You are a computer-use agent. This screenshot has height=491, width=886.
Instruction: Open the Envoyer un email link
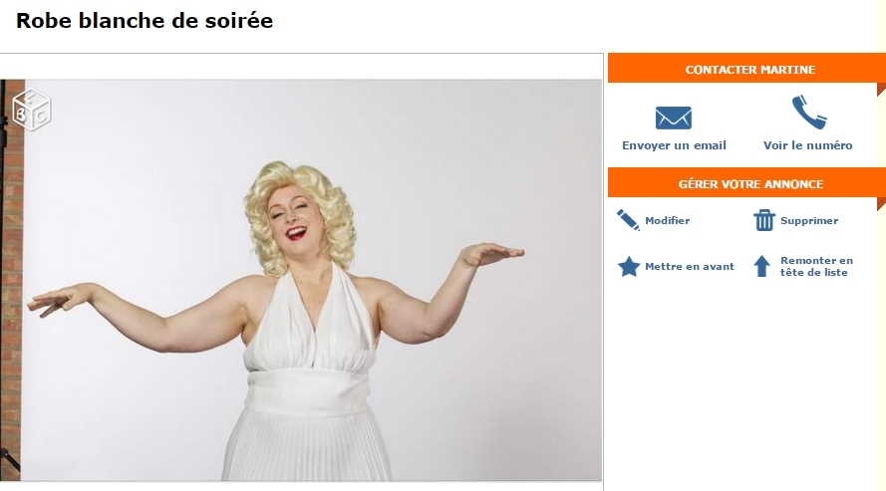point(674,145)
